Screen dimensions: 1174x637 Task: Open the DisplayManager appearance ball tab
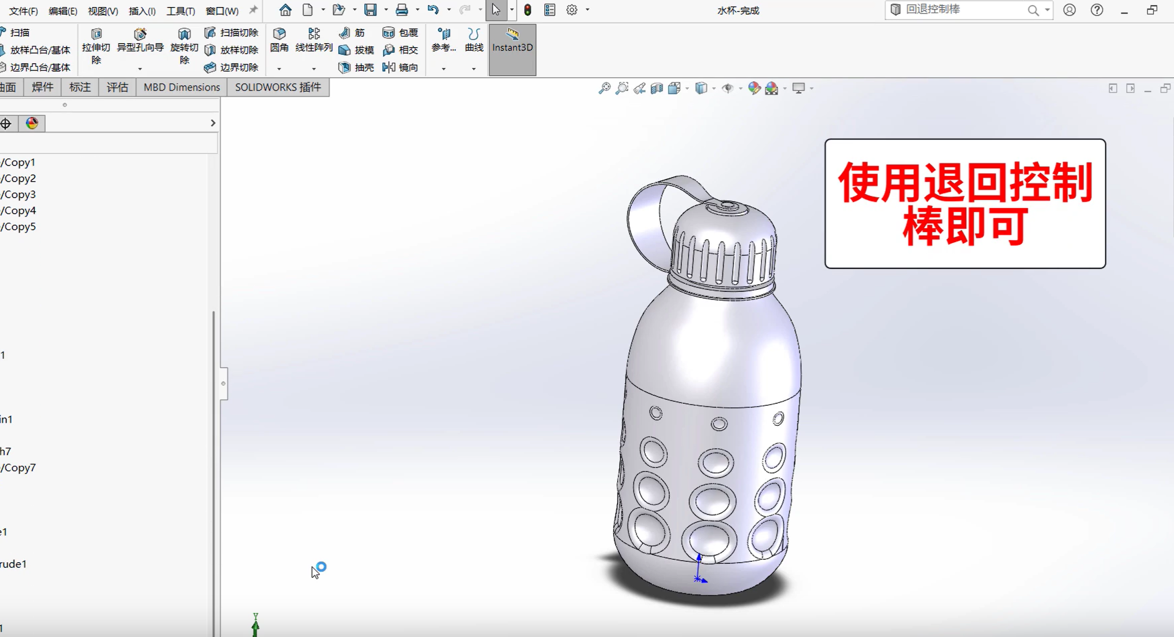click(x=32, y=123)
